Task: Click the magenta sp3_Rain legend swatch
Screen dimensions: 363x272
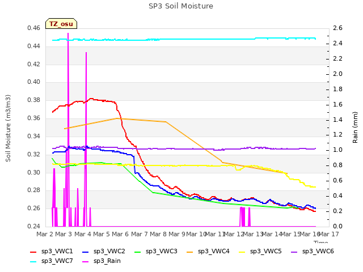Action: click(86, 262)
